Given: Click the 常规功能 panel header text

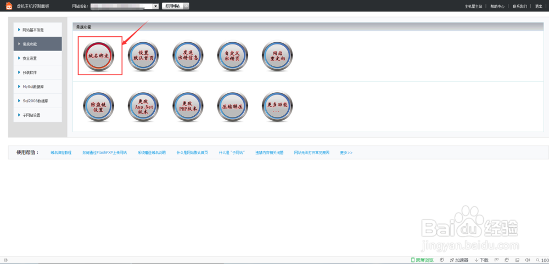Looking at the screenshot, I should click(83, 26).
